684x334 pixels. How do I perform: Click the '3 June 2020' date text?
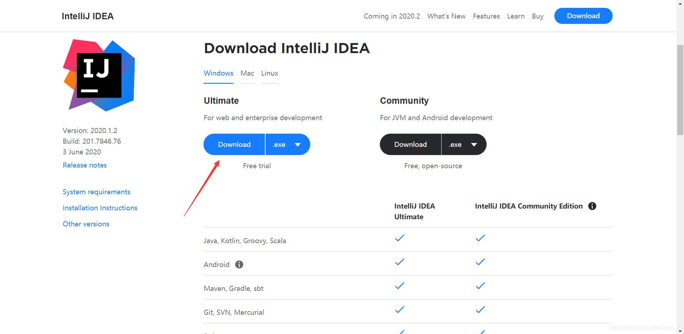coord(82,152)
